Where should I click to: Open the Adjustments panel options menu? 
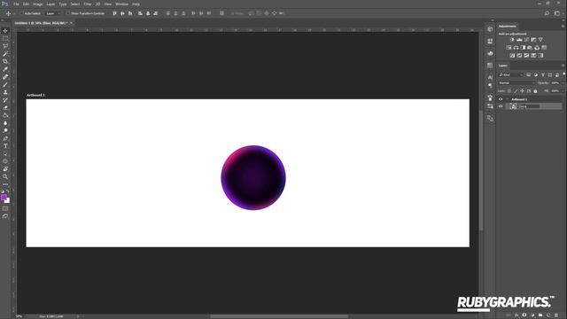coord(563,26)
